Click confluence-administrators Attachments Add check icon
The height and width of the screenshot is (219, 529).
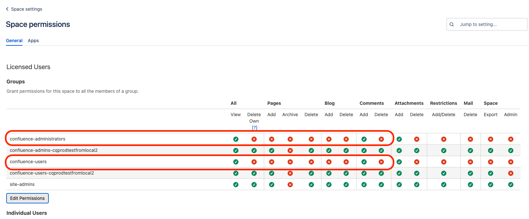click(x=399, y=139)
